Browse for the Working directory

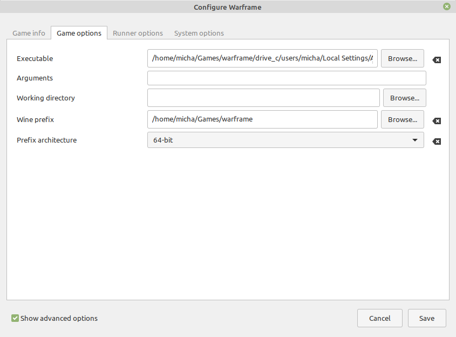tap(405, 98)
